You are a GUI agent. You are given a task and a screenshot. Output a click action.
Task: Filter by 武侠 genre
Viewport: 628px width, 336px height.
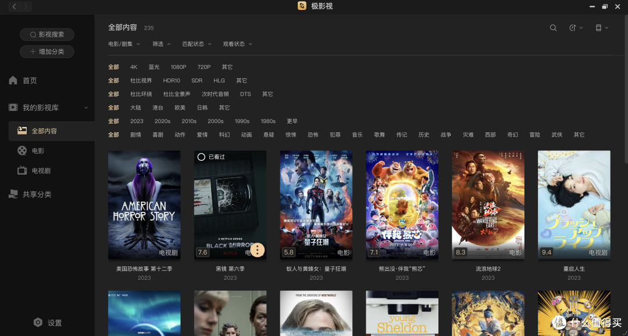point(556,135)
